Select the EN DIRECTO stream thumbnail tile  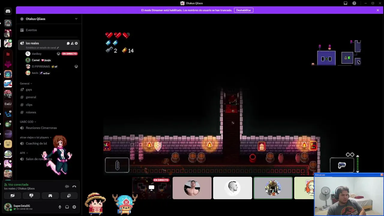click(151, 188)
